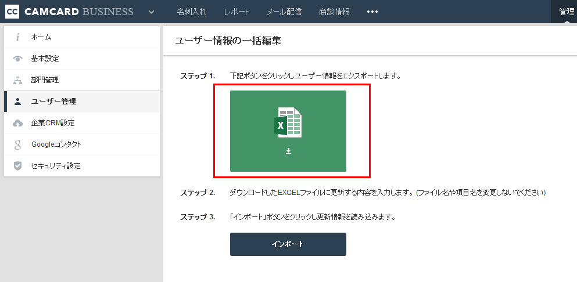The image size is (577, 282).
Task: Click the ユーザー情報の一括編集 heading
Action: click(228, 41)
